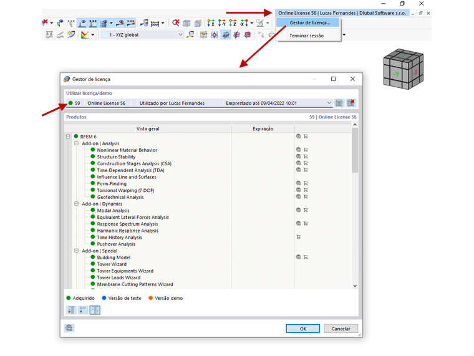
Task: Click scrollbar down arrow in products list
Action: pos(355,286)
